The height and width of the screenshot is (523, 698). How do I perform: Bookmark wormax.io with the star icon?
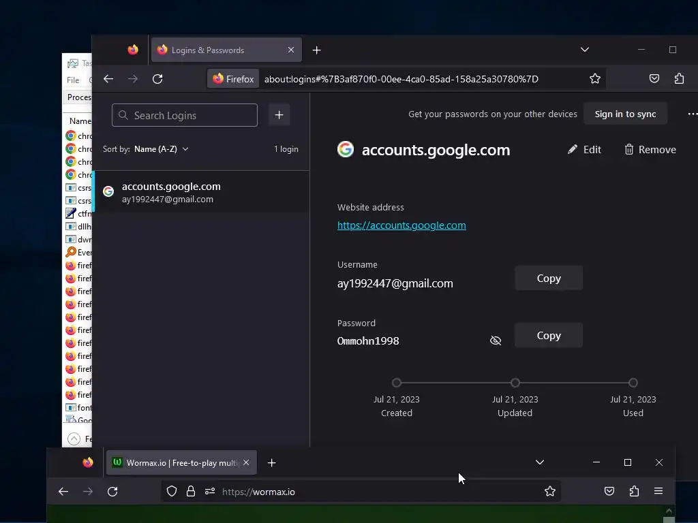(x=550, y=491)
